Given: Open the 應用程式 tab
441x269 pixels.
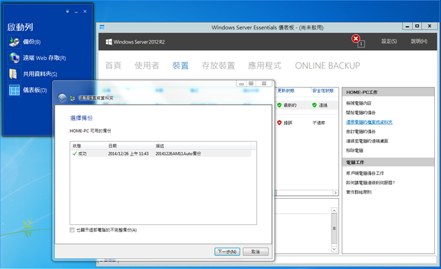Looking at the screenshot, I should click(x=265, y=65).
